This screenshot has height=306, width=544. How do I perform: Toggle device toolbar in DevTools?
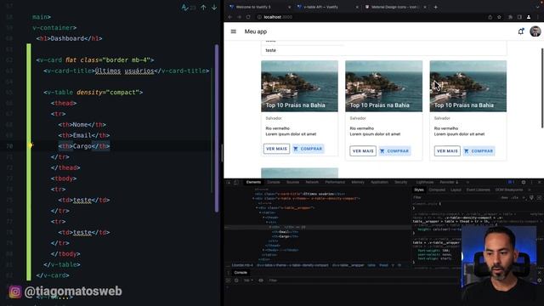tap(236, 182)
